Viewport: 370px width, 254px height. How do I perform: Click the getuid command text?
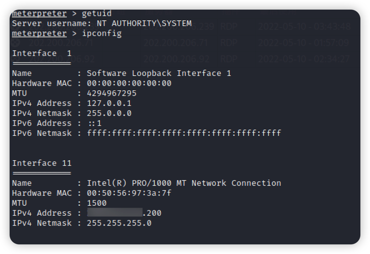click(x=97, y=14)
